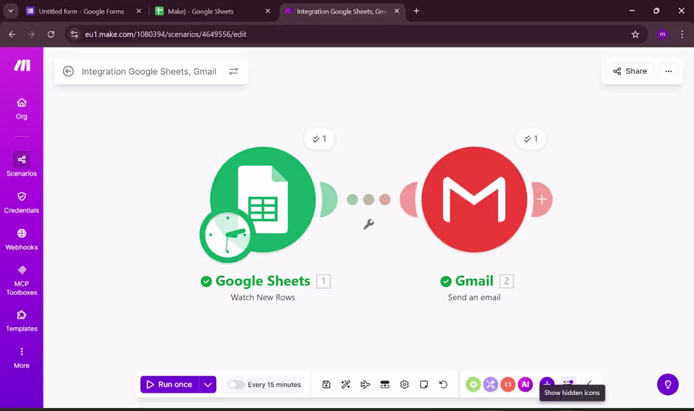Open the three-dots options menu near Share
The image size is (694, 411).
668,71
